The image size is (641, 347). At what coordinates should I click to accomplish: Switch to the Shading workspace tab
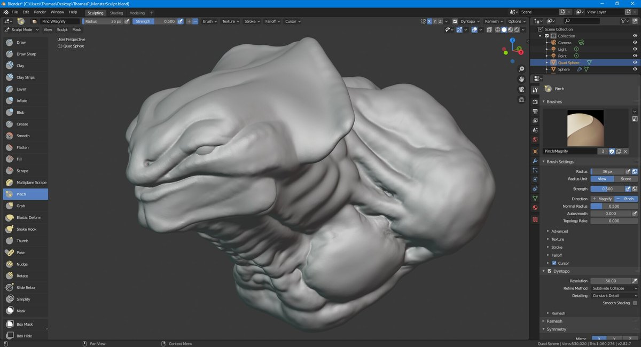tap(116, 13)
